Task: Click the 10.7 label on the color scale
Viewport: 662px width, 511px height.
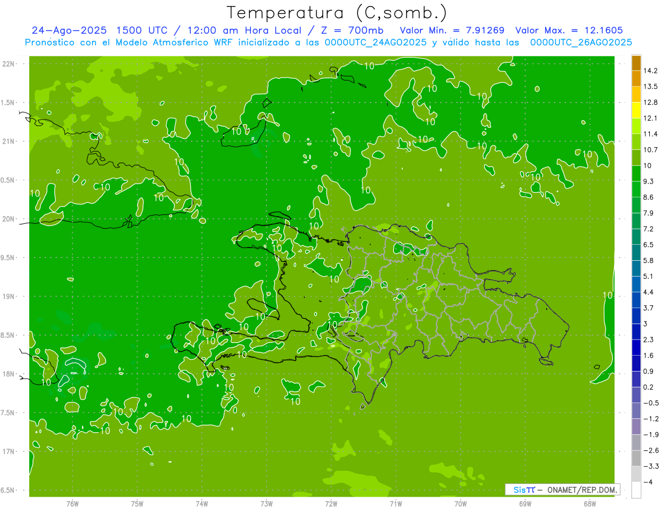Action: pyautogui.click(x=650, y=150)
